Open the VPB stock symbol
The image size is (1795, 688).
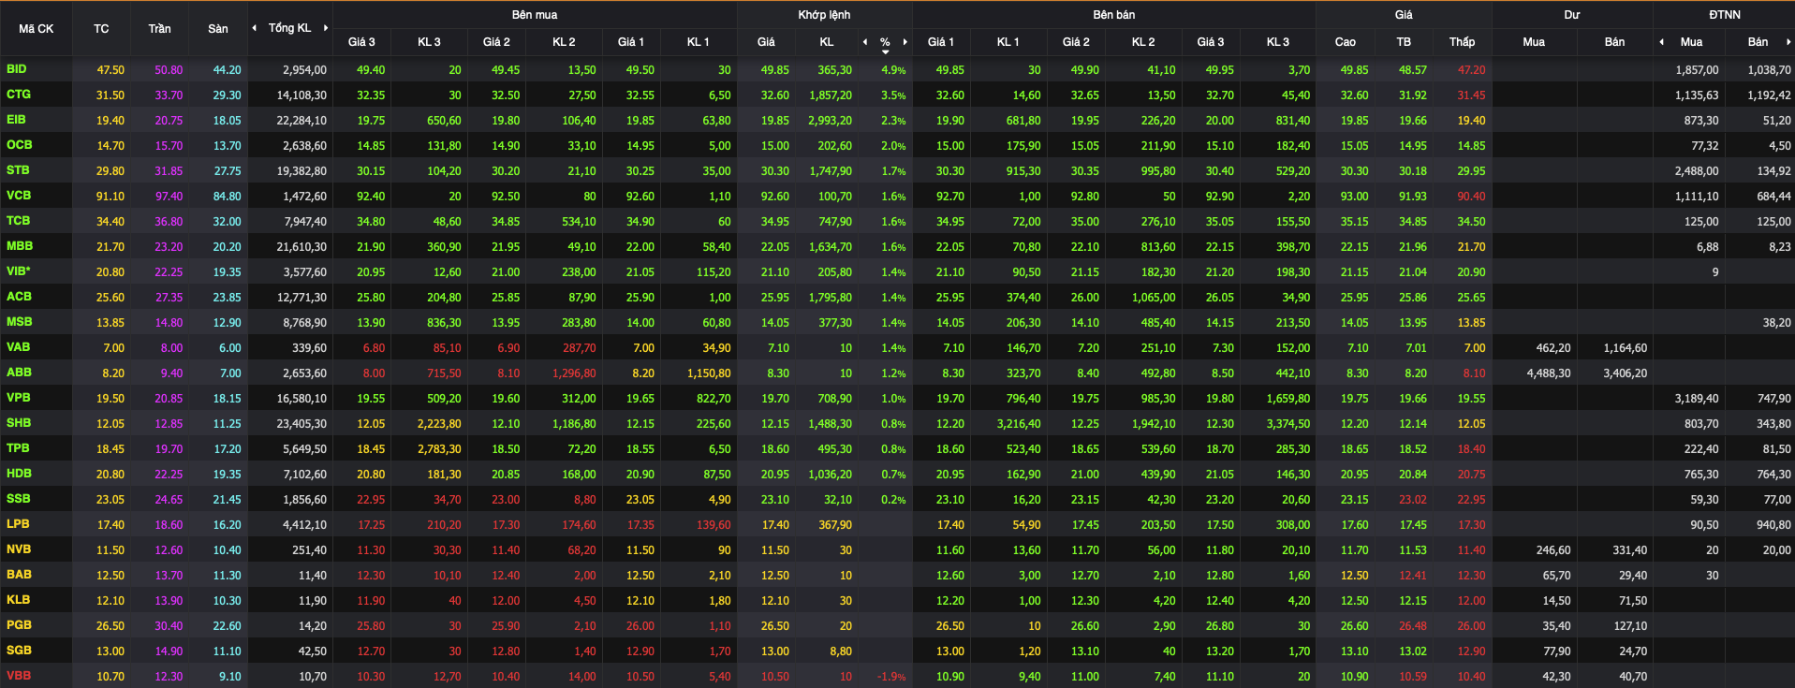18,398
